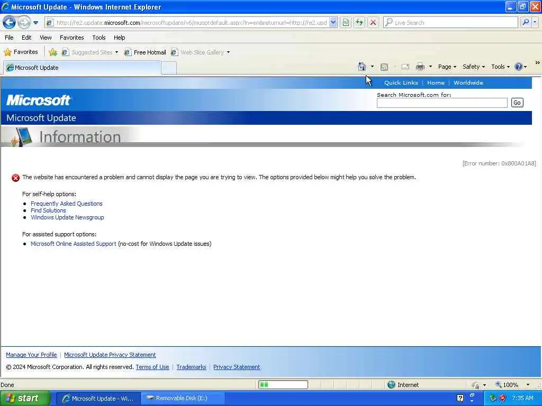Click the Safely Remove Hardware tray icon

click(493, 399)
